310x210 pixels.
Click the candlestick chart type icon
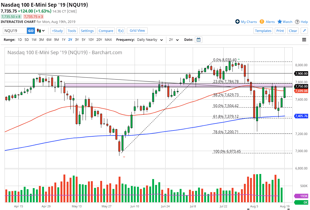point(39,31)
